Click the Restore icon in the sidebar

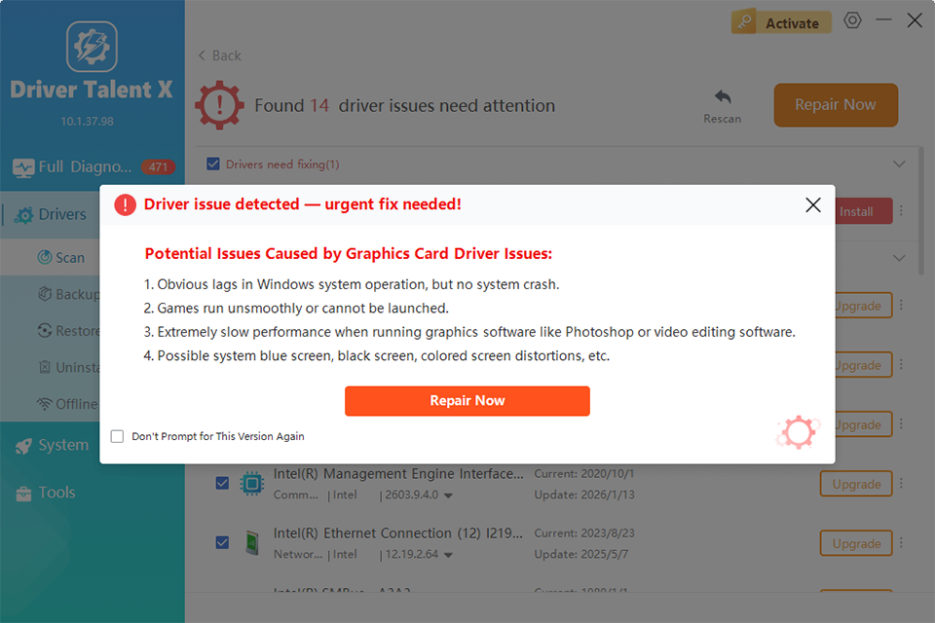(x=45, y=330)
